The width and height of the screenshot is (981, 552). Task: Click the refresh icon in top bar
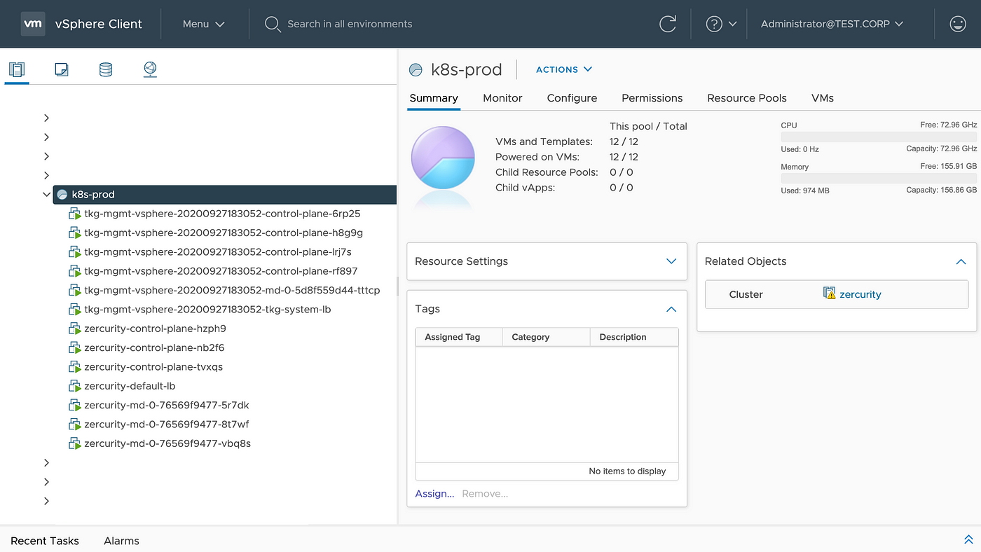click(x=668, y=24)
